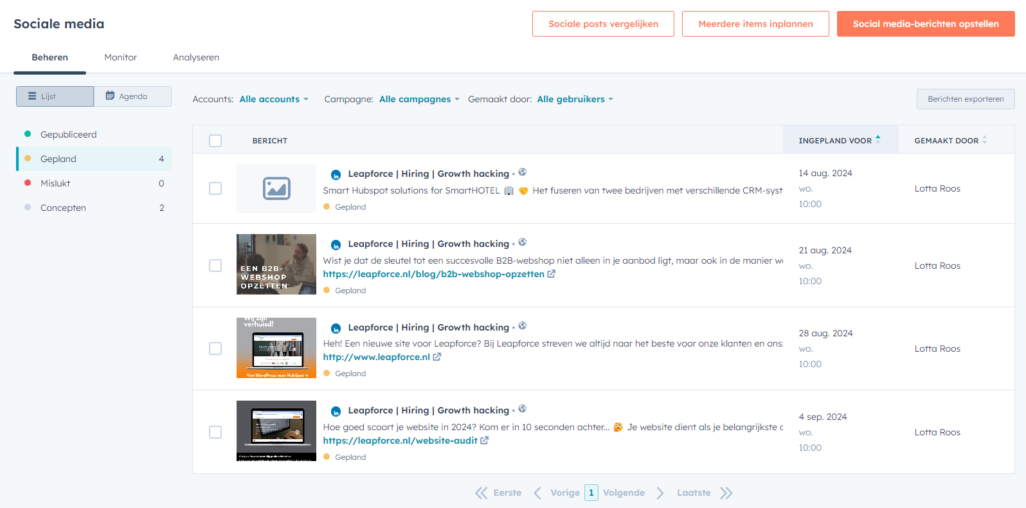
Task: Click sort arrows on Gemaakt door column
Action: 985,140
